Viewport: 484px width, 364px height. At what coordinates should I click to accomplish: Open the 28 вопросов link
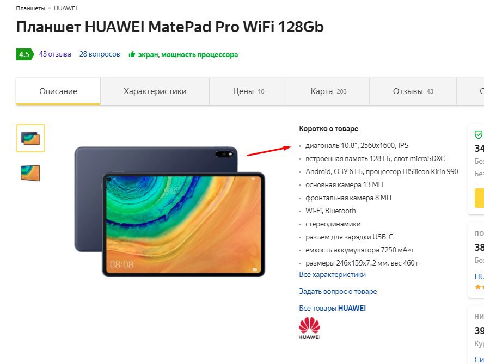pos(100,54)
